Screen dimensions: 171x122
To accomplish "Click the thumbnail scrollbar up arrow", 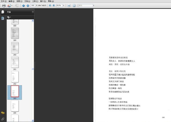I will point(33,21).
